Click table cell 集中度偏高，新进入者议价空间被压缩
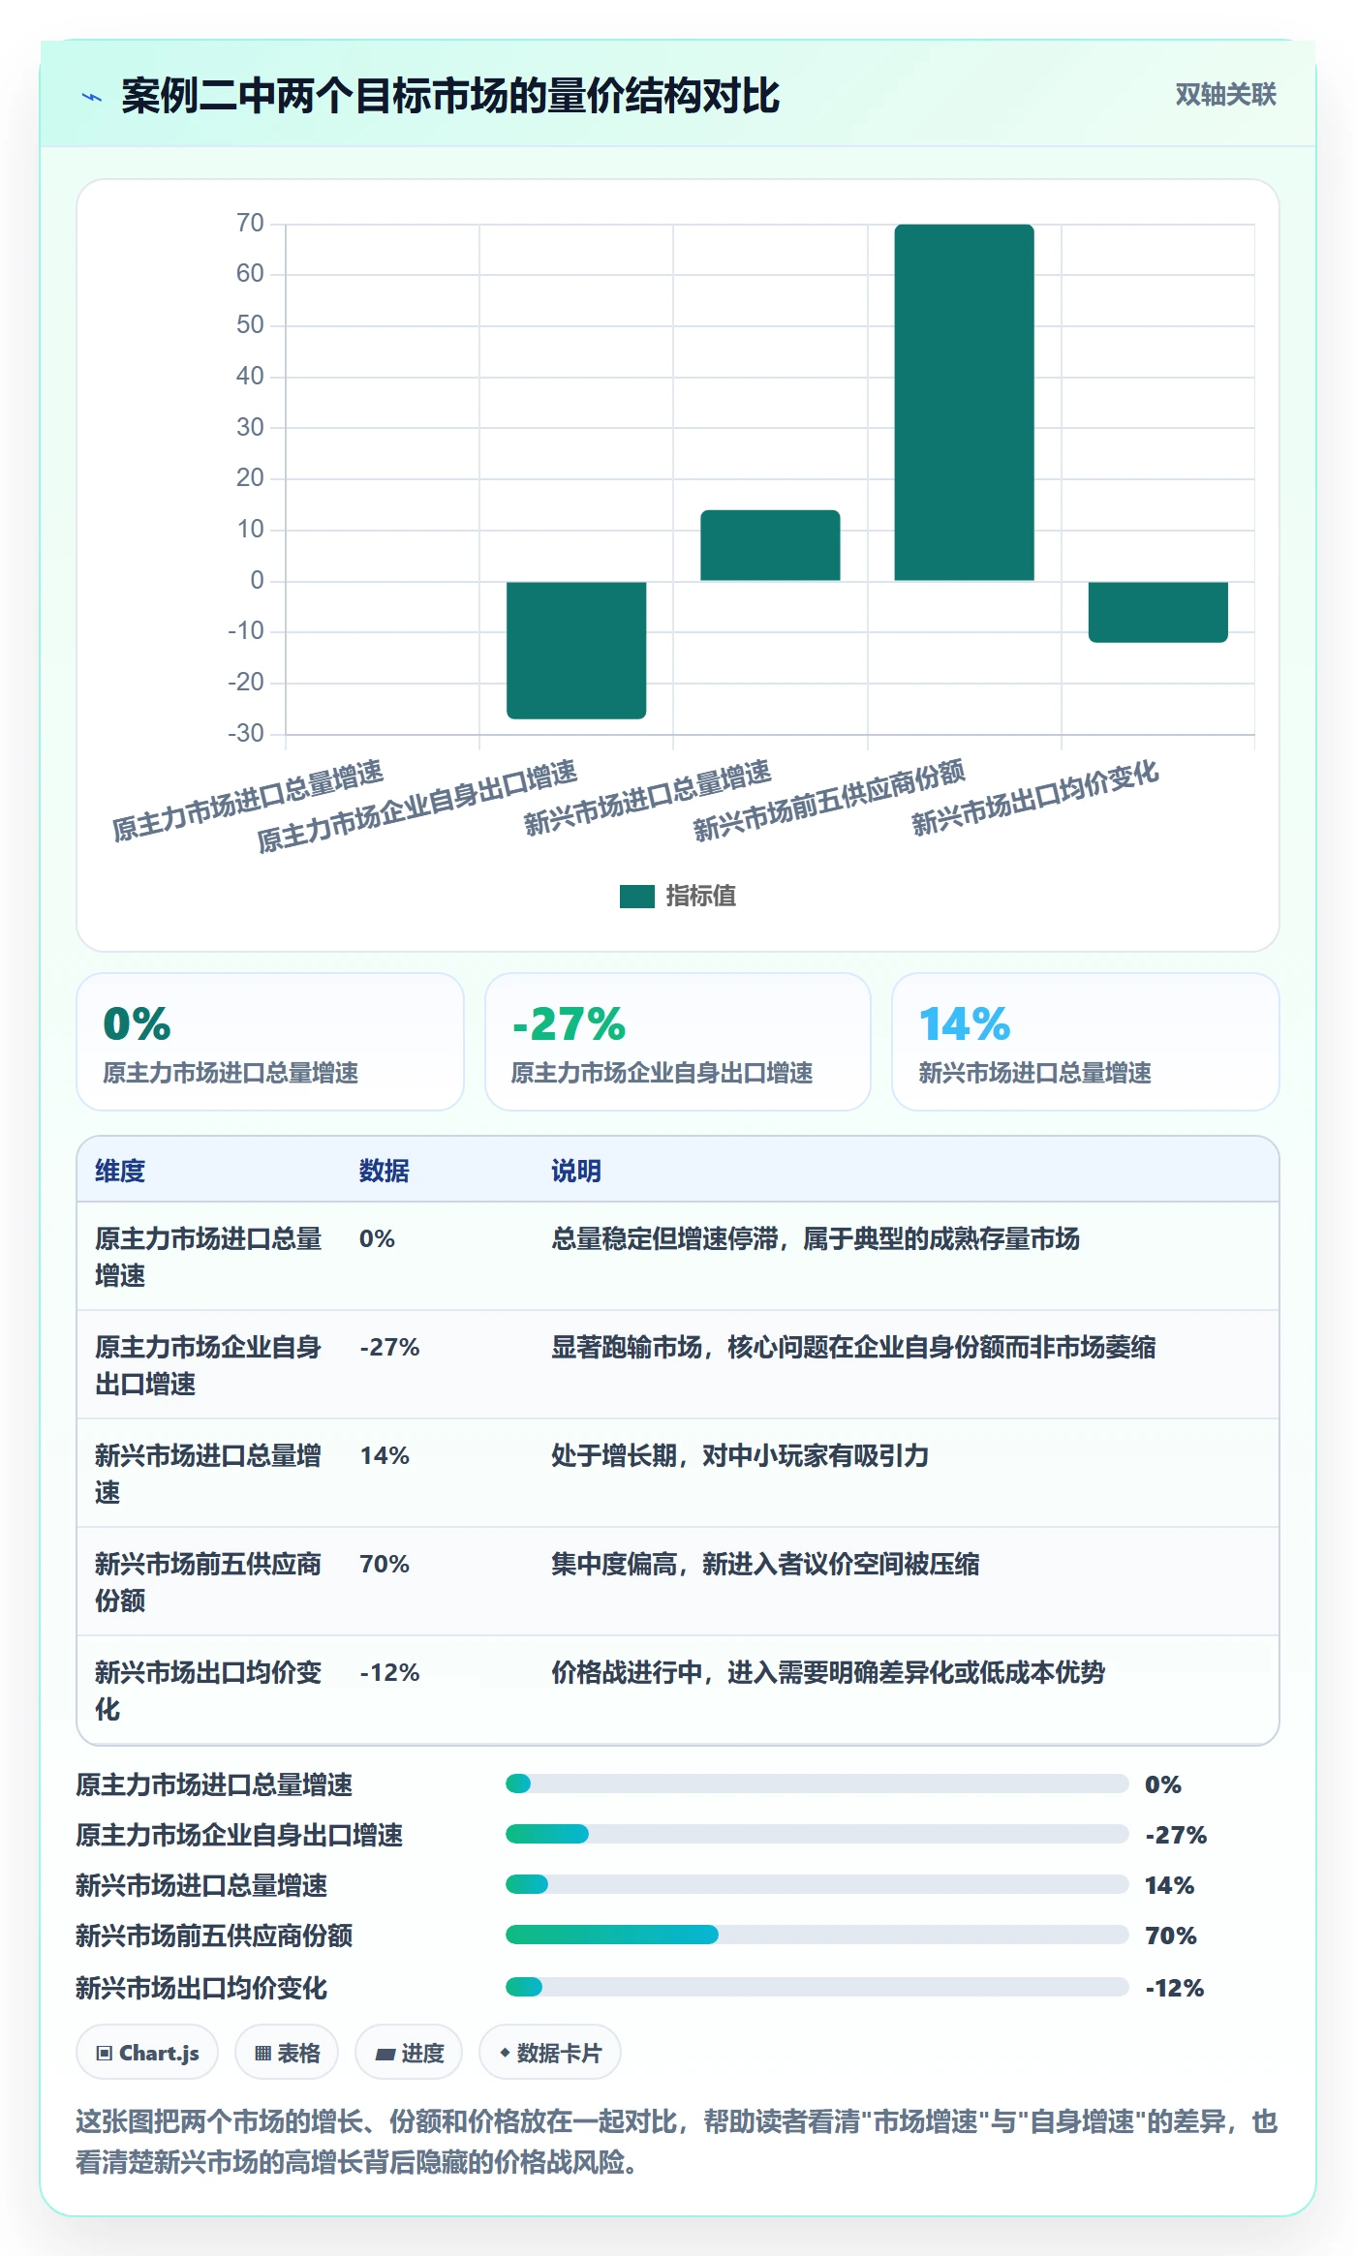The width and height of the screenshot is (1356, 2256). coord(765,1564)
